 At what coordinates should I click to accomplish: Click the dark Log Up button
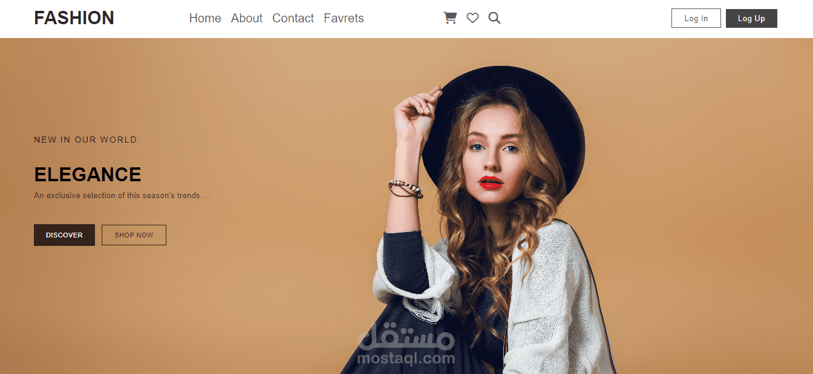[x=751, y=18]
